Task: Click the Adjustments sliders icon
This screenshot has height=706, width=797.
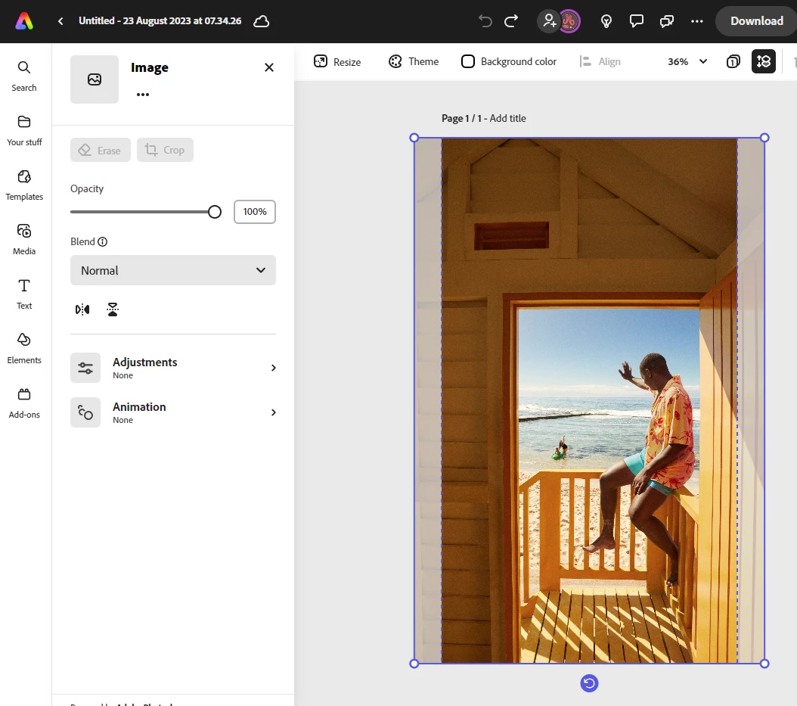Action: click(85, 368)
